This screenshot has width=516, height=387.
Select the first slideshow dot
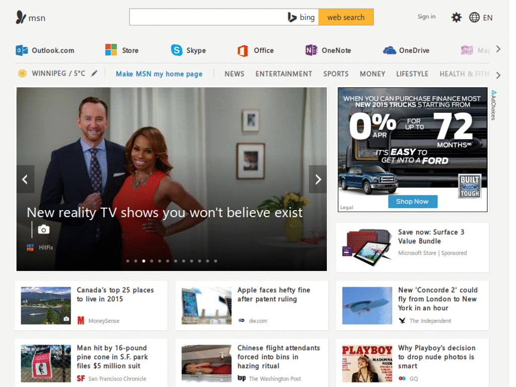coord(127,261)
